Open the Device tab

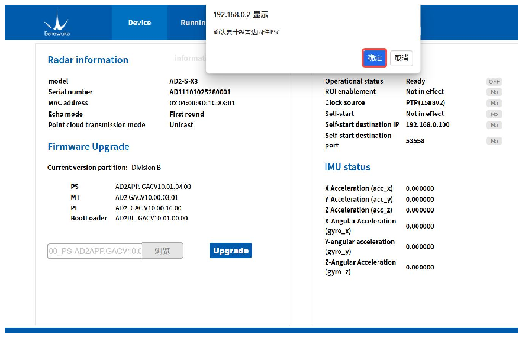coord(140,23)
